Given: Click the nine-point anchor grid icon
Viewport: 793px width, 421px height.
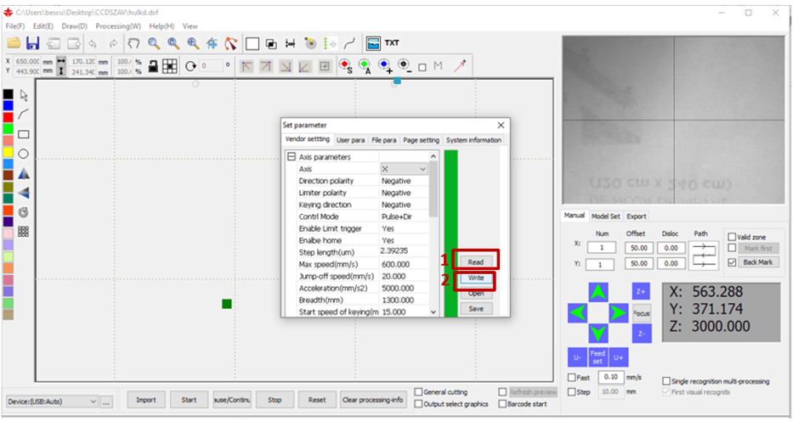Looking at the screenshot, I should click(170, 66).
